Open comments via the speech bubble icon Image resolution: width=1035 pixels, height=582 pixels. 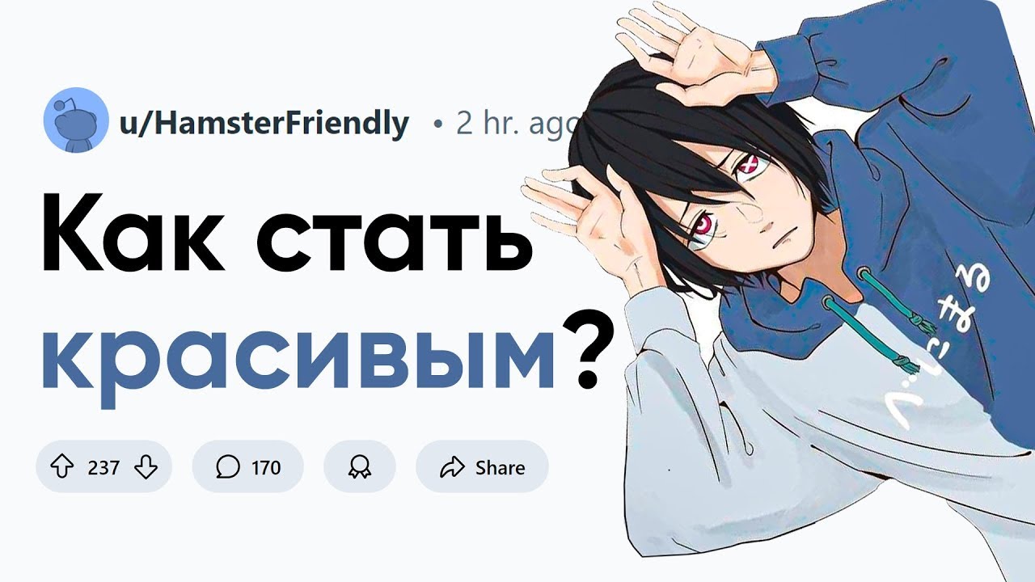coord(228,467)
